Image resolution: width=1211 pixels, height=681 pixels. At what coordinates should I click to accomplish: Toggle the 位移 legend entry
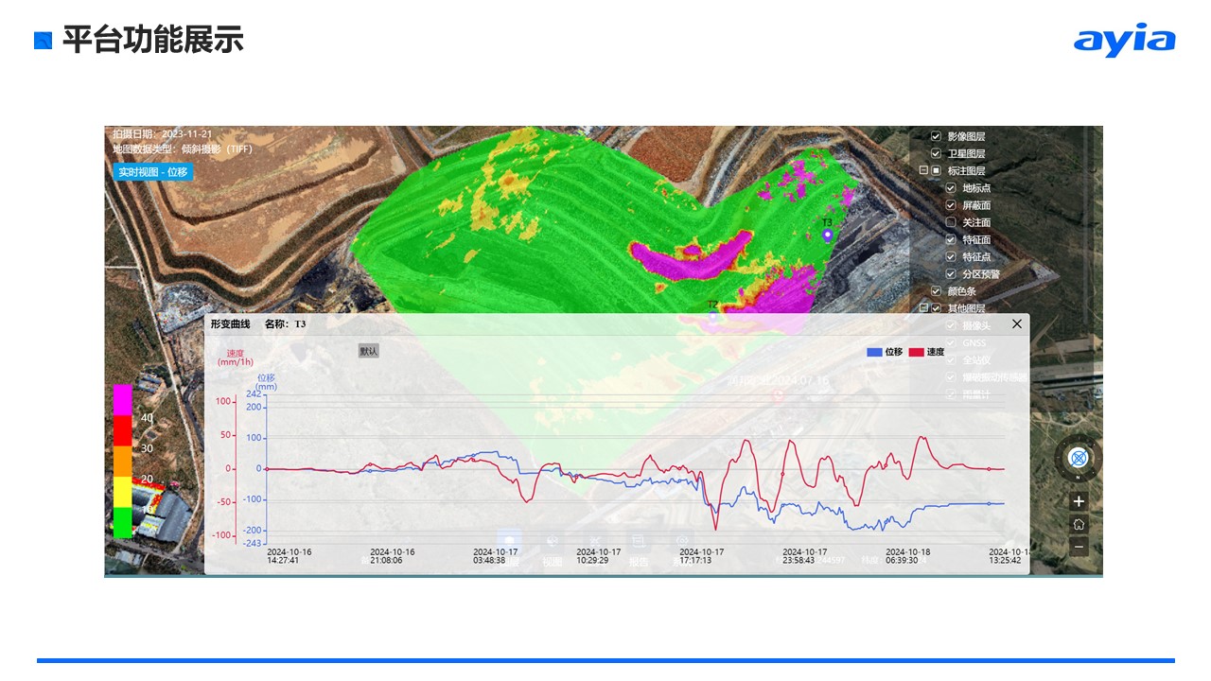coord(885,352)
